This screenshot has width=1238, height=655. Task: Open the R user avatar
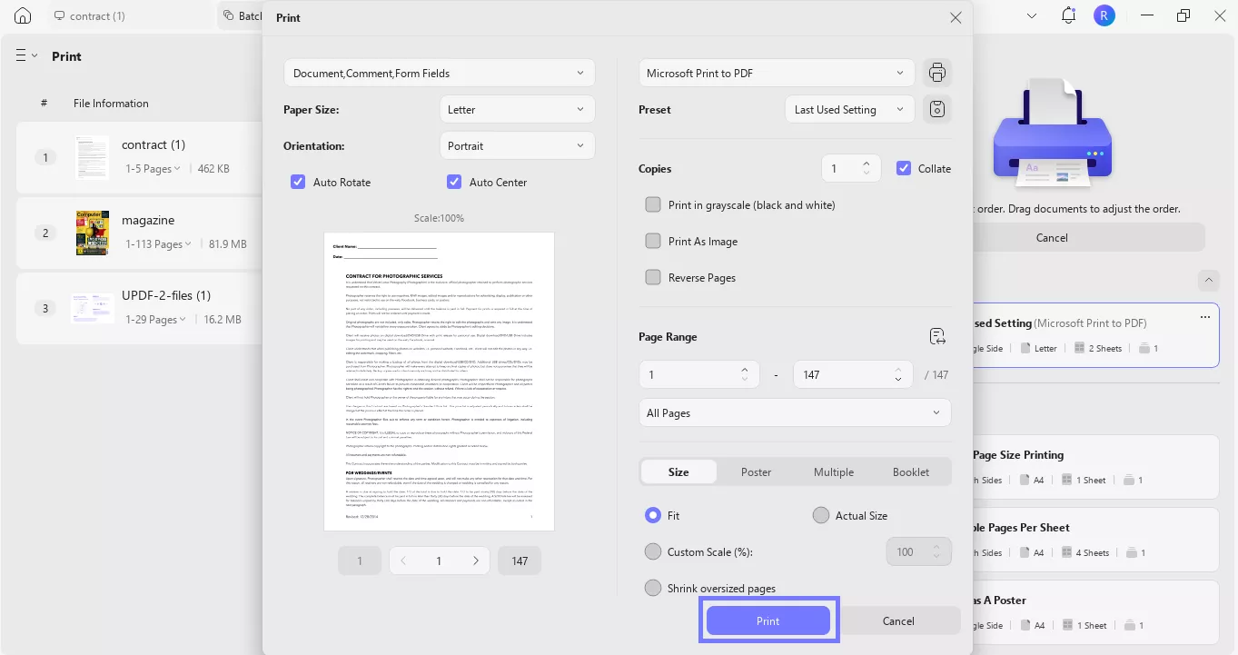pos(1104,15)
